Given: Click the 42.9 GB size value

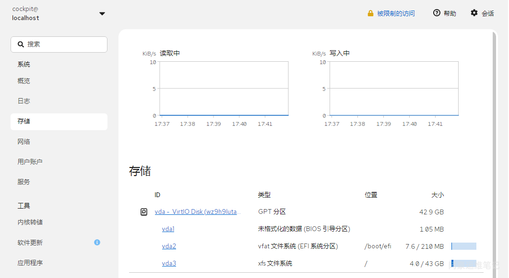Looking at the screenshot, I should (x=431, y=212).
